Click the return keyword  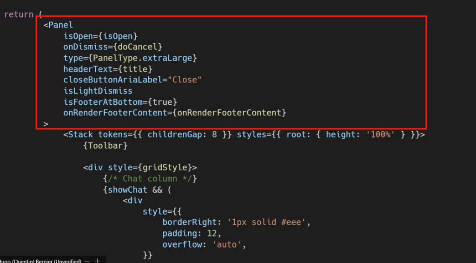pos(19,14)
